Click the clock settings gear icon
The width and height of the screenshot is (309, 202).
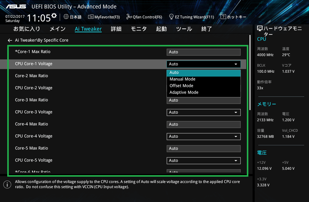coord(54,16)
